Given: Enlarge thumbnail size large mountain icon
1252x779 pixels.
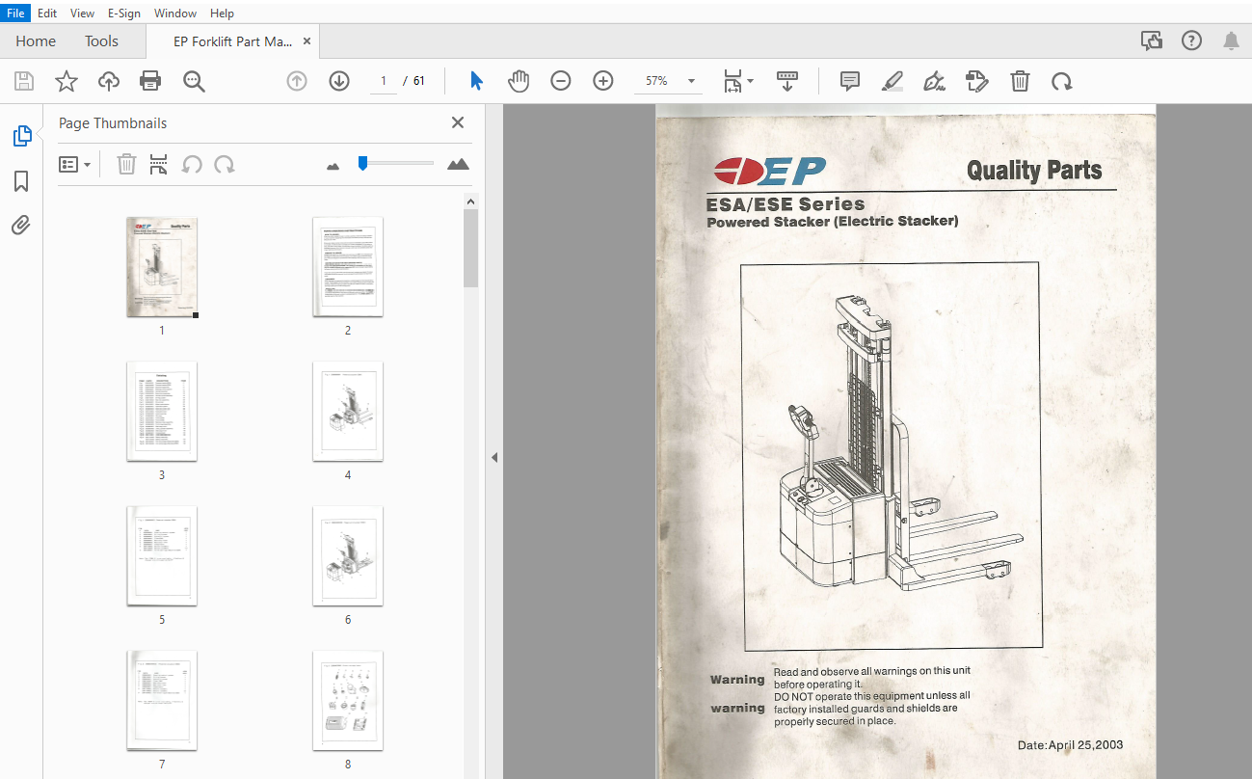Looking at the screenshot, I should (x=459, y=164).
